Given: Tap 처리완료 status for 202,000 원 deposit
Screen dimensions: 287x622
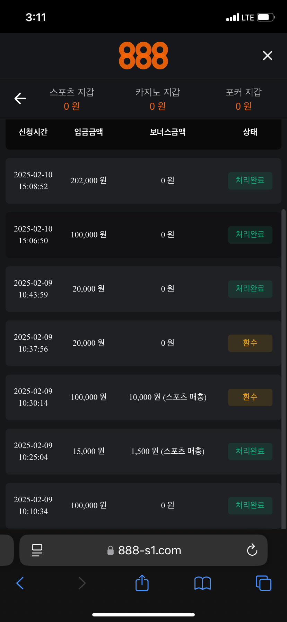Looking at the screenshot, I should tap(250, 180).
